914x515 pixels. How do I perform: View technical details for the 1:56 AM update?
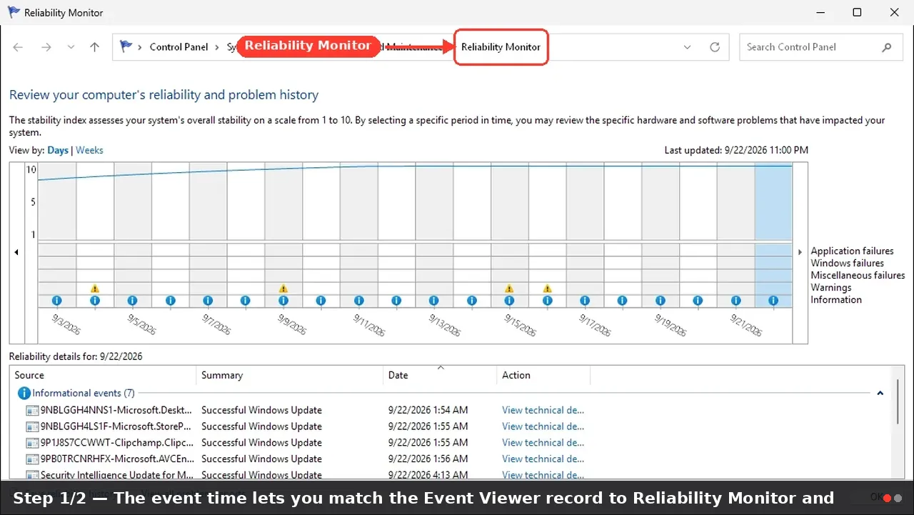click(x=543, y=459)
